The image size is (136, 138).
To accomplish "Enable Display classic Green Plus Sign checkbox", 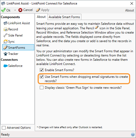I will (x=42, y=88).
